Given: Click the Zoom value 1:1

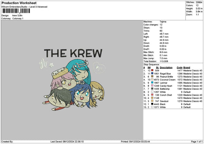Looking at the screenshot, I should click(197, 15).
